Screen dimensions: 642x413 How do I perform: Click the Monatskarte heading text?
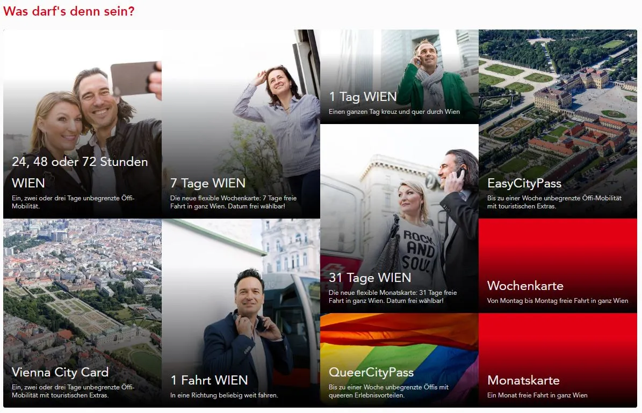click(523, 380)
